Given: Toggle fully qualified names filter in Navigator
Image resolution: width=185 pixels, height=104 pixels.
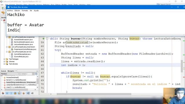Looking at the screenshot, I should pyautogui.click(x=24, y=93).
